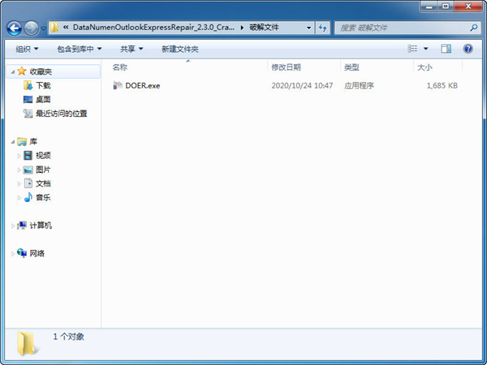This screenshot has height=365, width=487.
Task: Select 库 in navigation pane
Action: tap(33, 142)
